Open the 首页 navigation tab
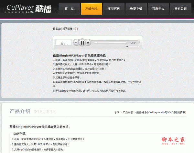The image size is (194, 153). coord(69,9)
